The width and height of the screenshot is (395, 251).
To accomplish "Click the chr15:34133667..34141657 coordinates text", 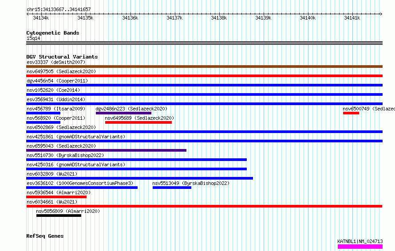I will [x=59, y=10].
